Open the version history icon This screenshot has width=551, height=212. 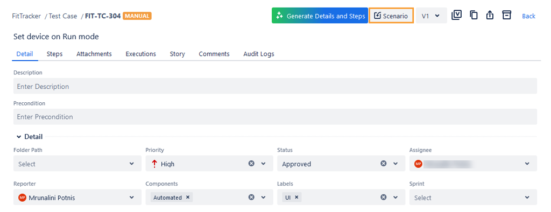456,15
